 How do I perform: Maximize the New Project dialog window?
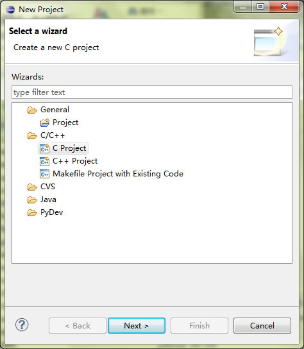coord(260,6)
